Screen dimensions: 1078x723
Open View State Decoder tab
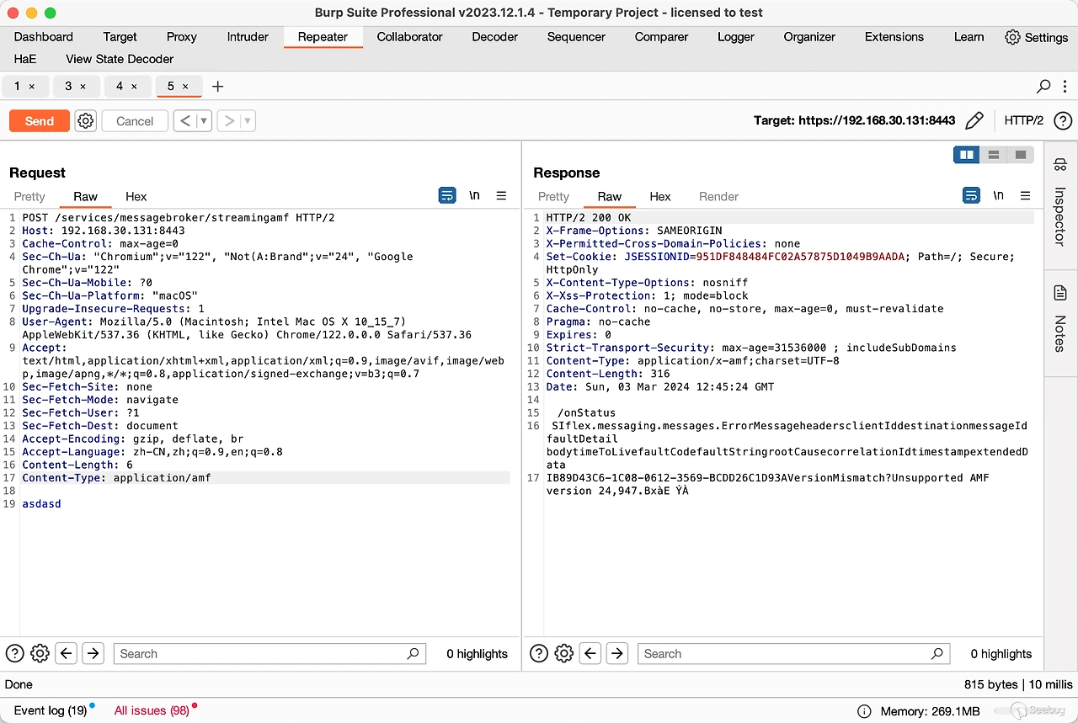120,59
